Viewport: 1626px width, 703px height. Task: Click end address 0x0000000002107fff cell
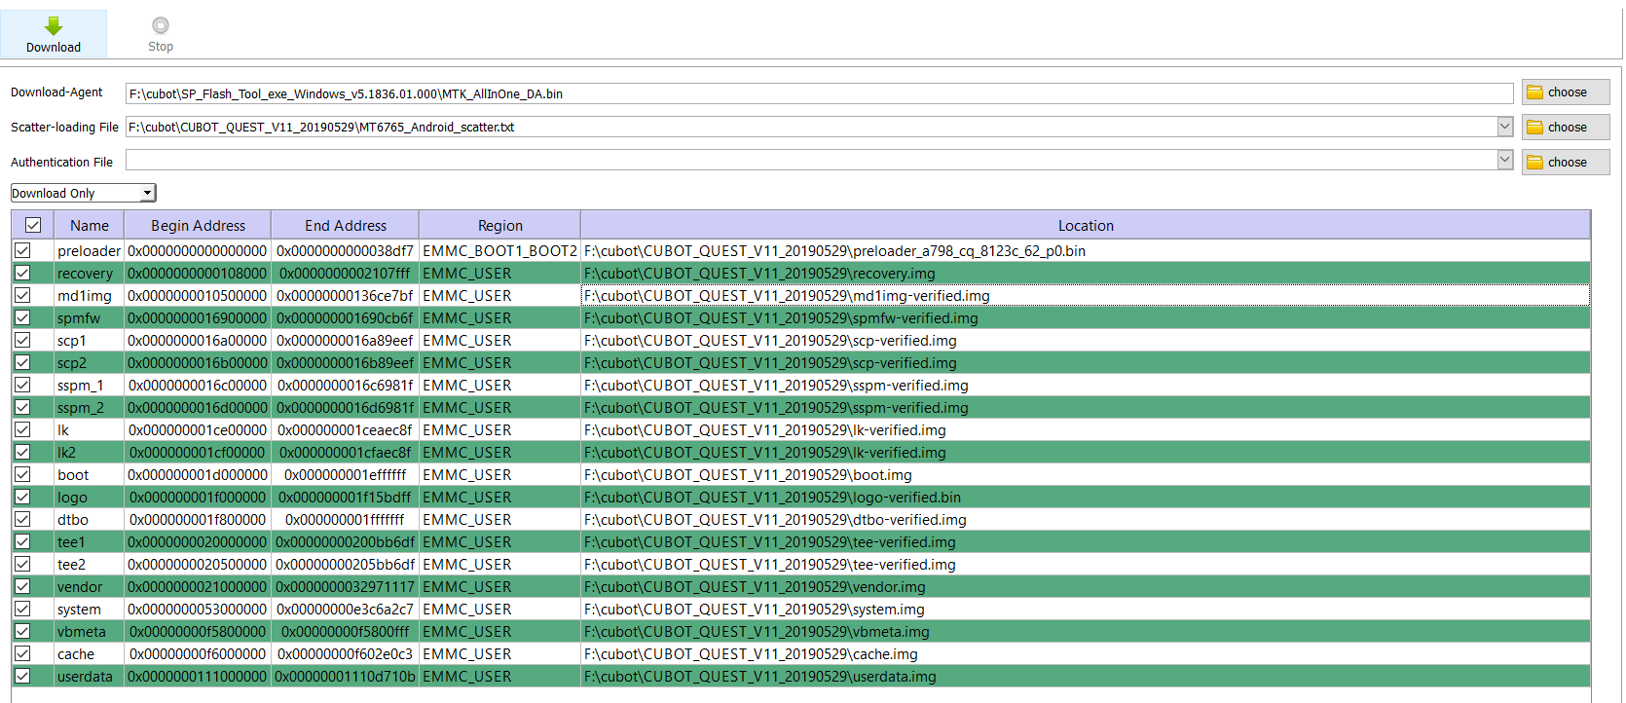346,273
